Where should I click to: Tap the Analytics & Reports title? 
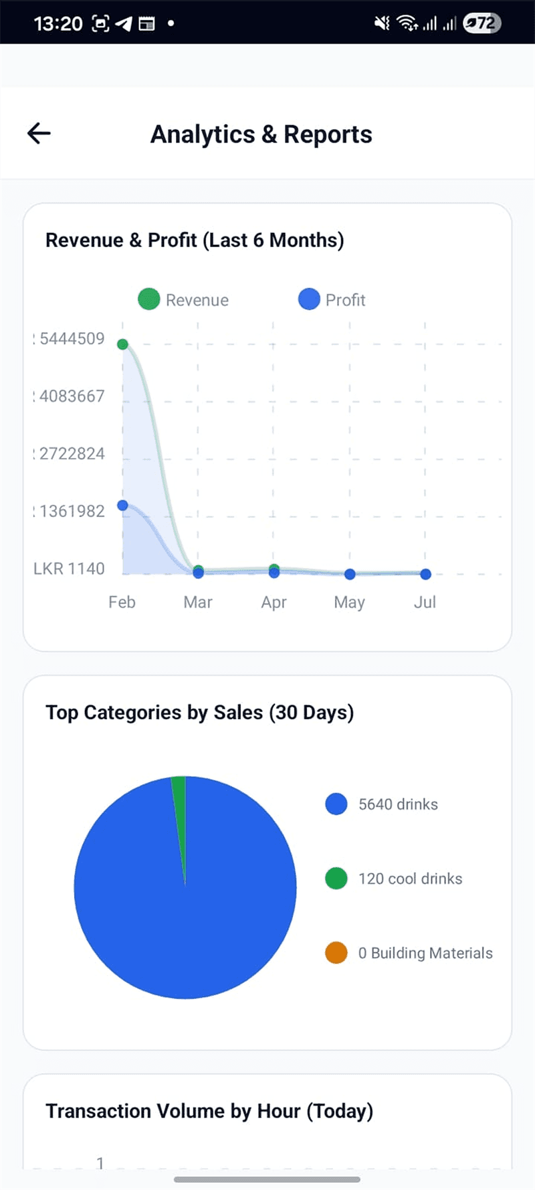261,134
